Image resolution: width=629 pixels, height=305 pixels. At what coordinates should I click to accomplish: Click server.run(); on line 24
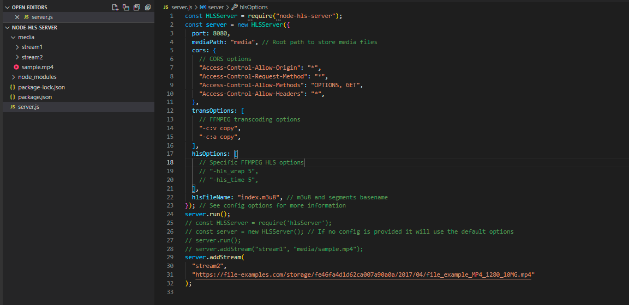208,214
